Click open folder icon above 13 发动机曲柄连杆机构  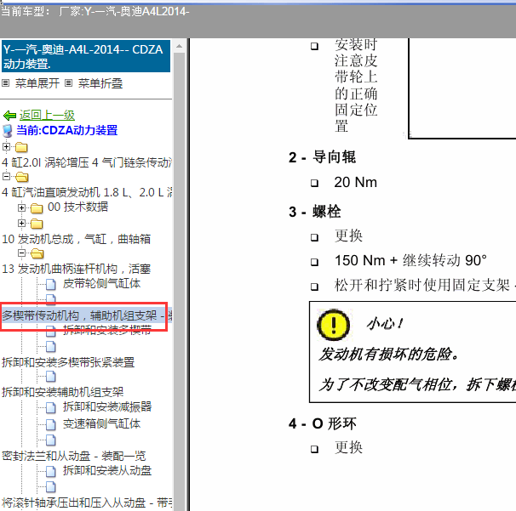(x=37, y=253)
